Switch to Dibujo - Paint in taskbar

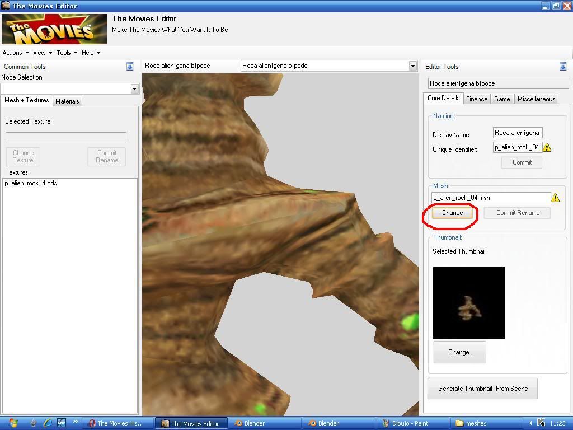click(412, 423)
